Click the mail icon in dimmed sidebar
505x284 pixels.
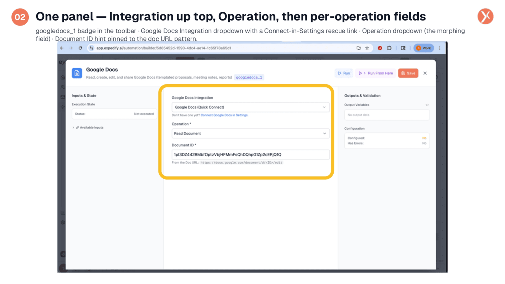pos(62,97)
